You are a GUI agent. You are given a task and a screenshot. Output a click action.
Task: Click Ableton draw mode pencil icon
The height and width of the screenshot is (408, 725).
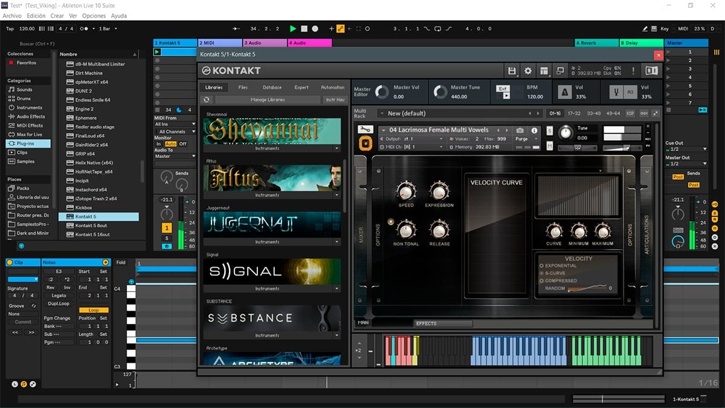click(646, 28)
